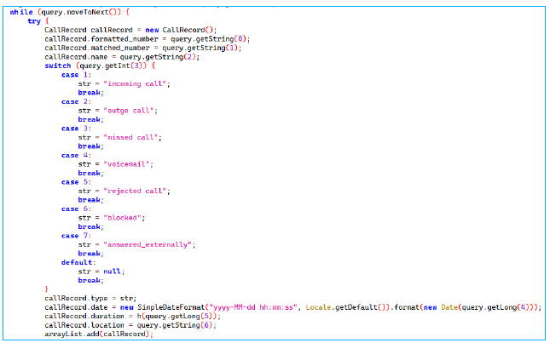Click the "yyyy-MM-dd hh:mm:ss" format string
Image resolution: width=550 pixels, height=343 pixels.
[x=253, y=307]
